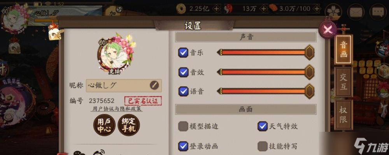Image resolution: width=389 pixels, height=155 pixels.
Task: Click the plus next to 13万 jade
Action: click(264, 9)
